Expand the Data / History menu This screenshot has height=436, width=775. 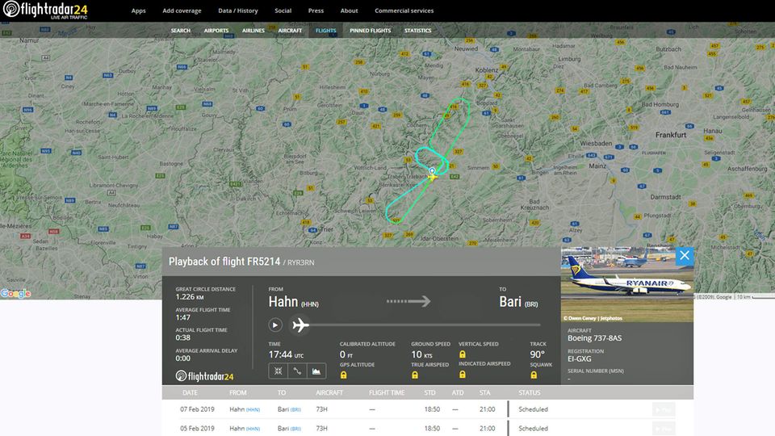pos(238,11)
